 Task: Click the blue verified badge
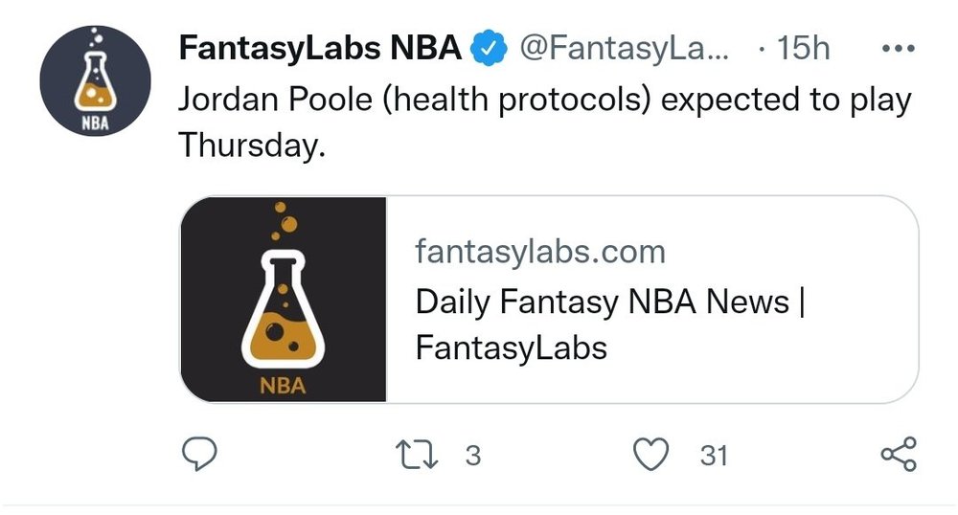pyautogui.click(x=490, y=48)
